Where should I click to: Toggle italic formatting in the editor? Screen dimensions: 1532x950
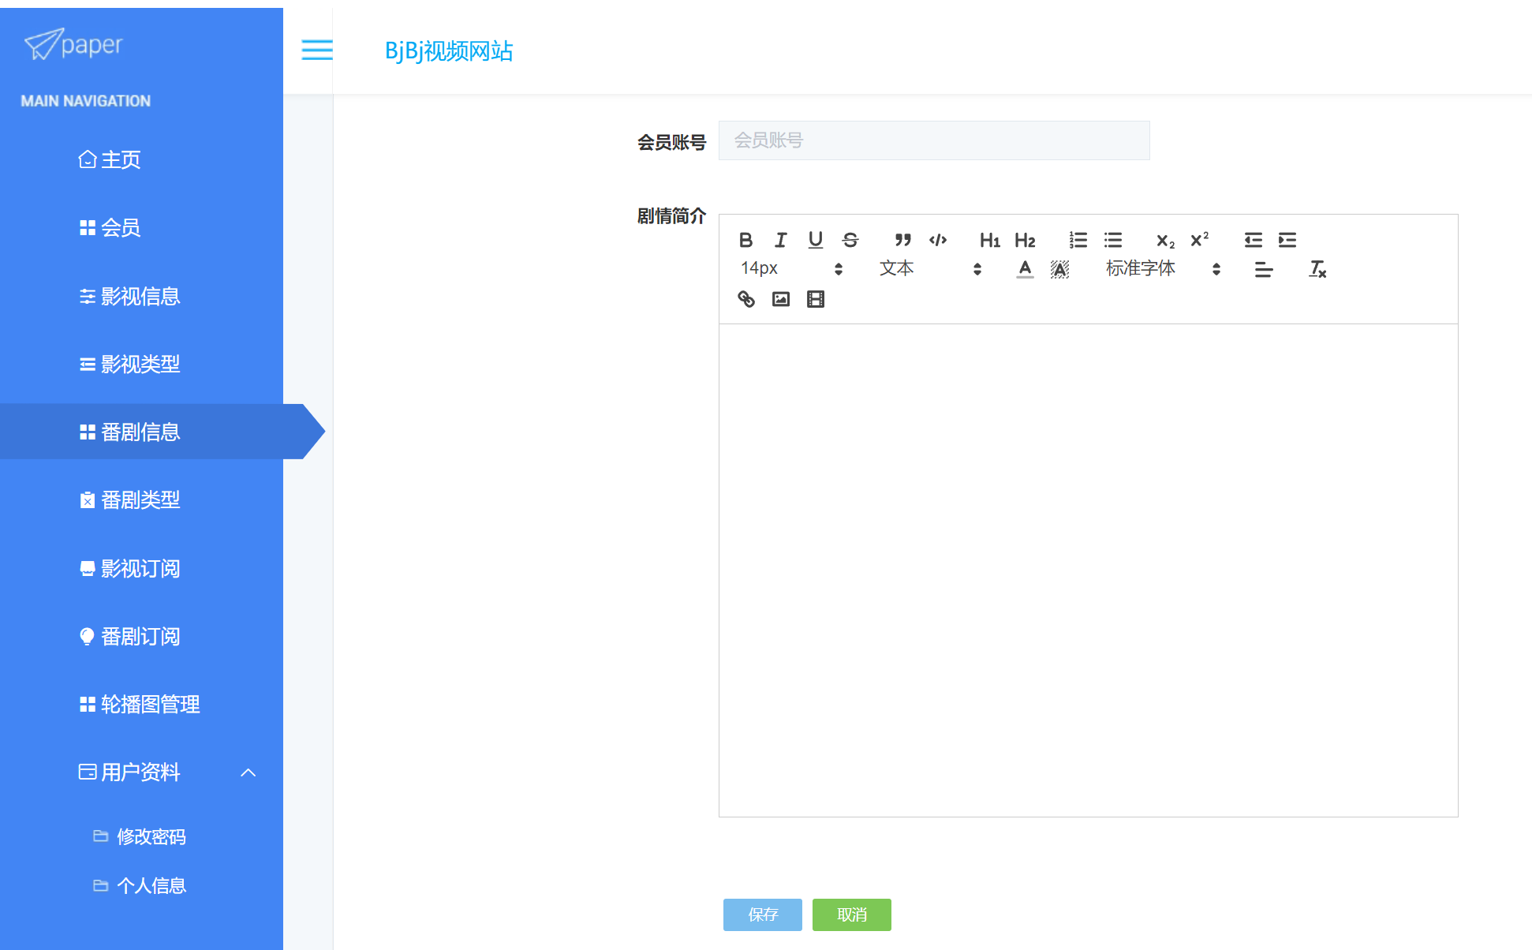pyautogui.click(x=780, y=240)
